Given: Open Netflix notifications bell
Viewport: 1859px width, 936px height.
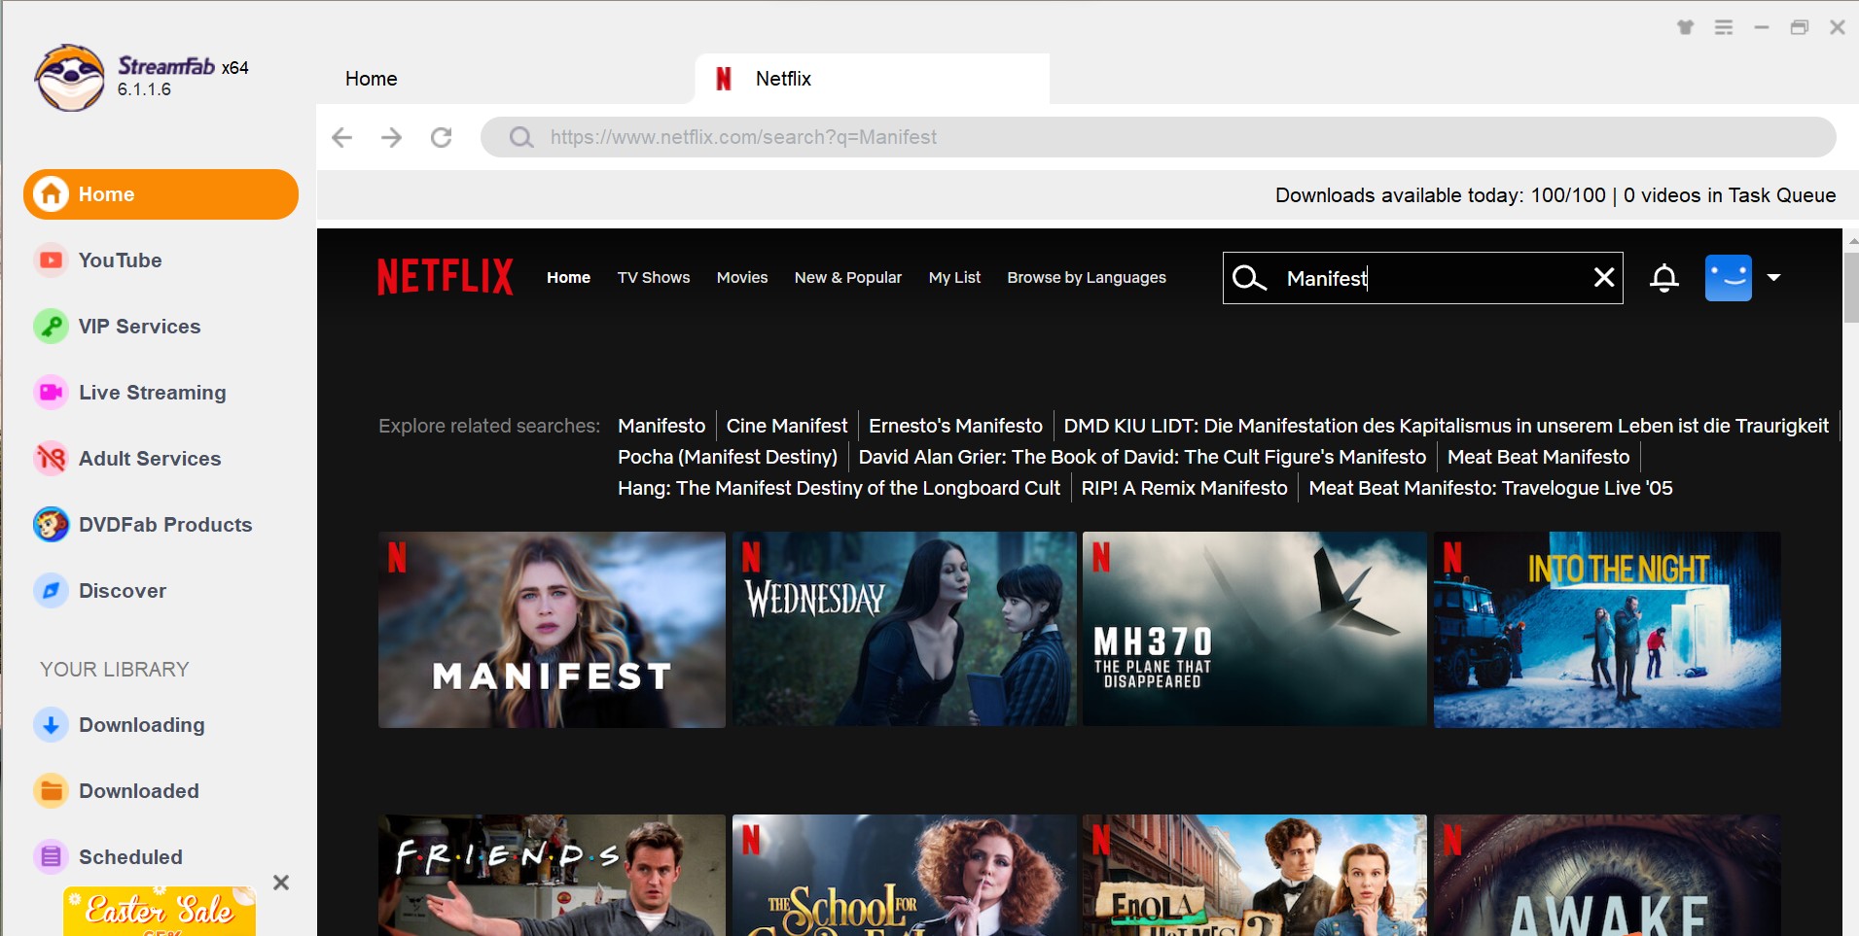Looking at the screenshot, I should (x=1664, y=278).
